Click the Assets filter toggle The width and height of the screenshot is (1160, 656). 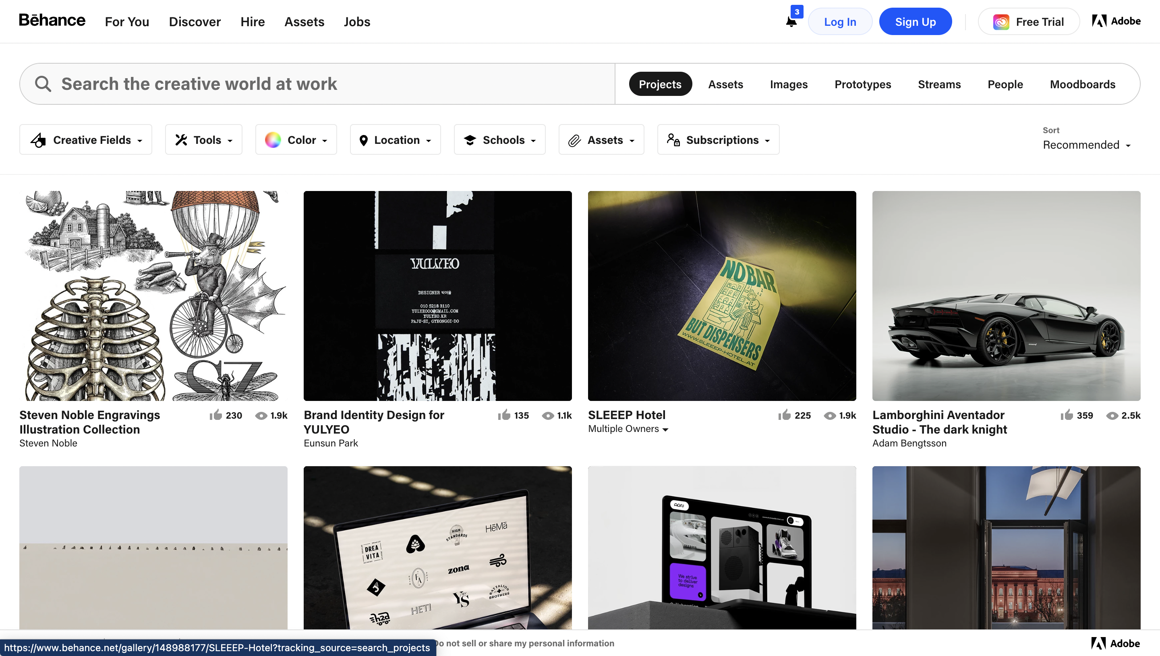(601, 139)
